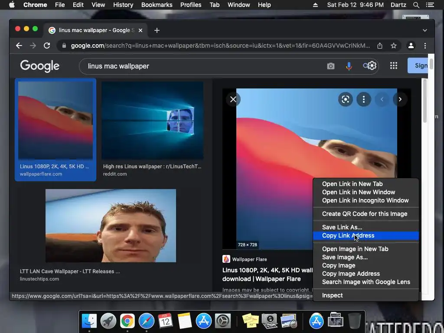This screenshot has width=444, height=333.
Task: Click the lock icon in the address bar
Action: pos(64,46)
